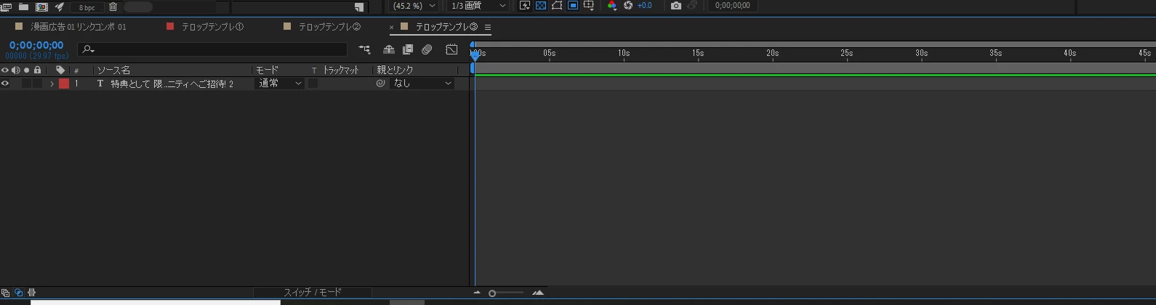1156x305 pixels.
Task: Hide layer 1 with its eye toggle
Action: pos(5,84)
